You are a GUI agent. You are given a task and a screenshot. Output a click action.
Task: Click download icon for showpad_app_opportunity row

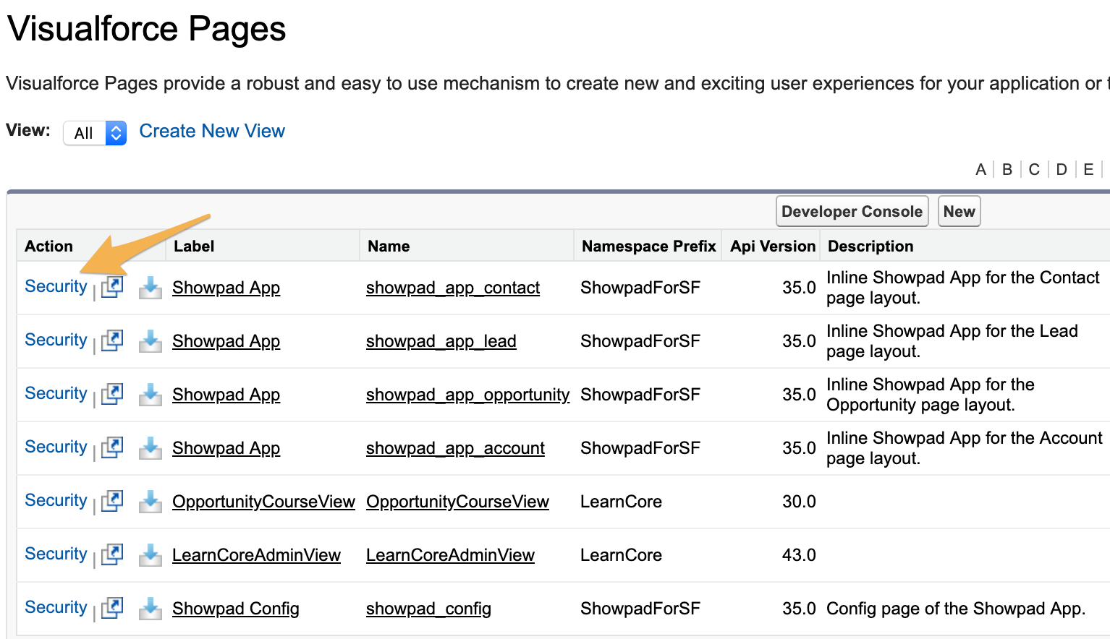[x=151, y=394]
